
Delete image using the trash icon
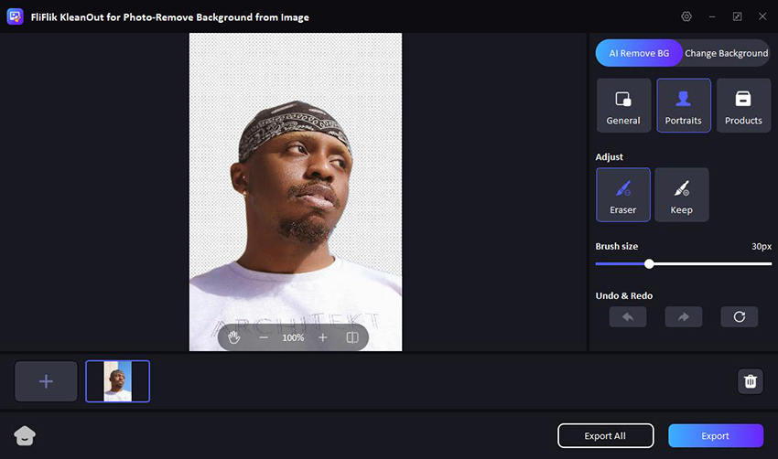click(751, 381)
